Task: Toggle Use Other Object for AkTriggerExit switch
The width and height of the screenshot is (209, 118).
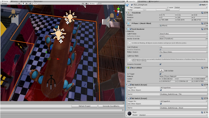Action: click(161, 104)
